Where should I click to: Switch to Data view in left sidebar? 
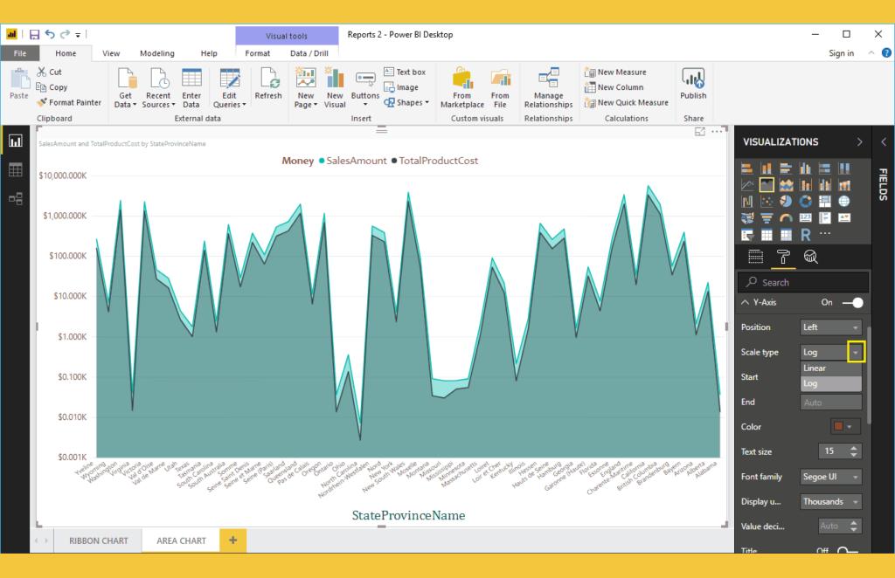point(16,170)
